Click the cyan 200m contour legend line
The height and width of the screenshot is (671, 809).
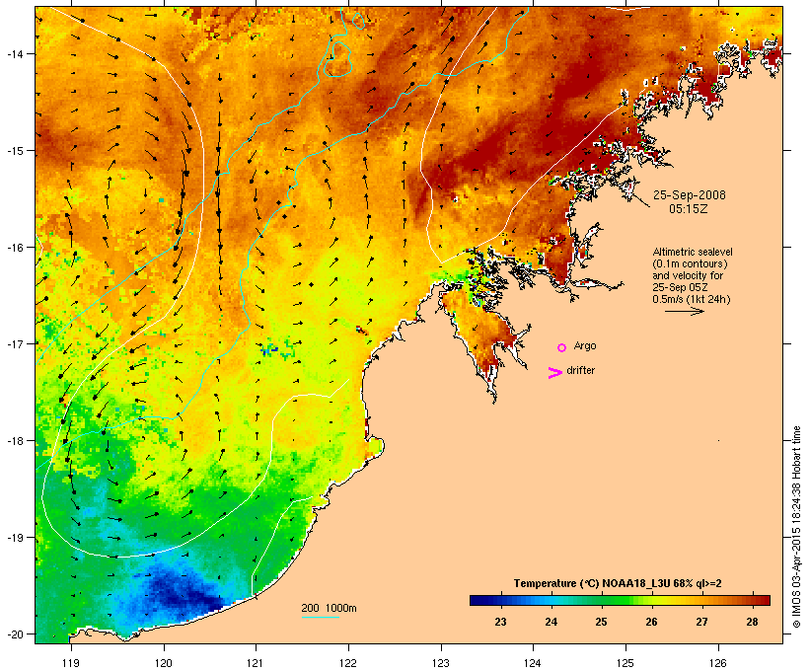[320, 617]
